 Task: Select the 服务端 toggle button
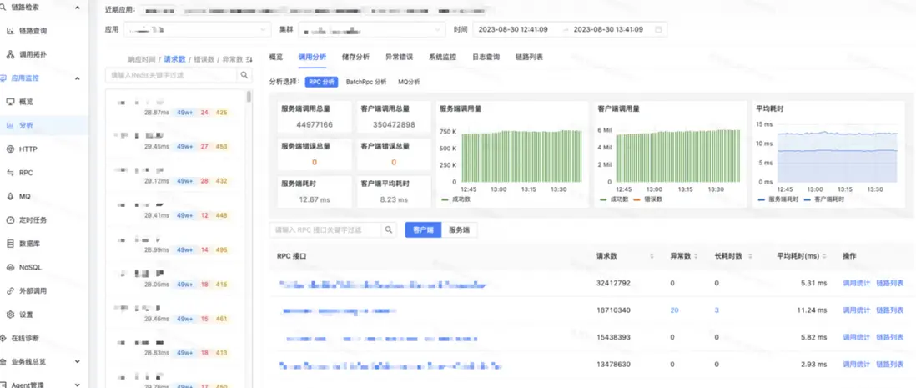(460, 230)
